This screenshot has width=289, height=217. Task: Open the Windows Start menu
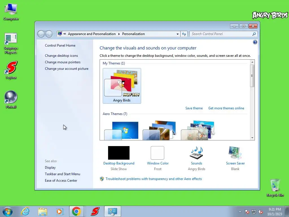(8, 211)
